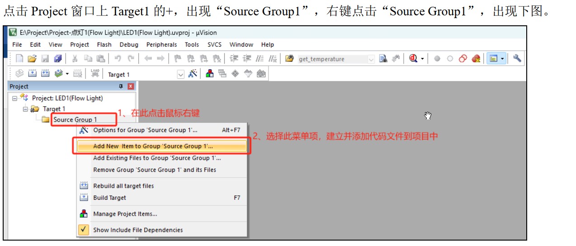Image resolution: width=576 pixels, height=246 pixels.
Task: Open Options for Target magic wand icon
Action: pos(193,74)
